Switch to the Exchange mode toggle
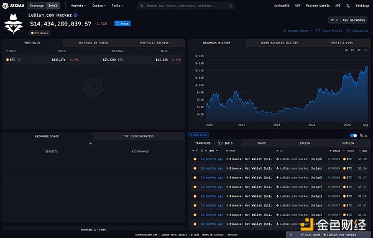Screen dimensions: 373x238 click(37, 6)
